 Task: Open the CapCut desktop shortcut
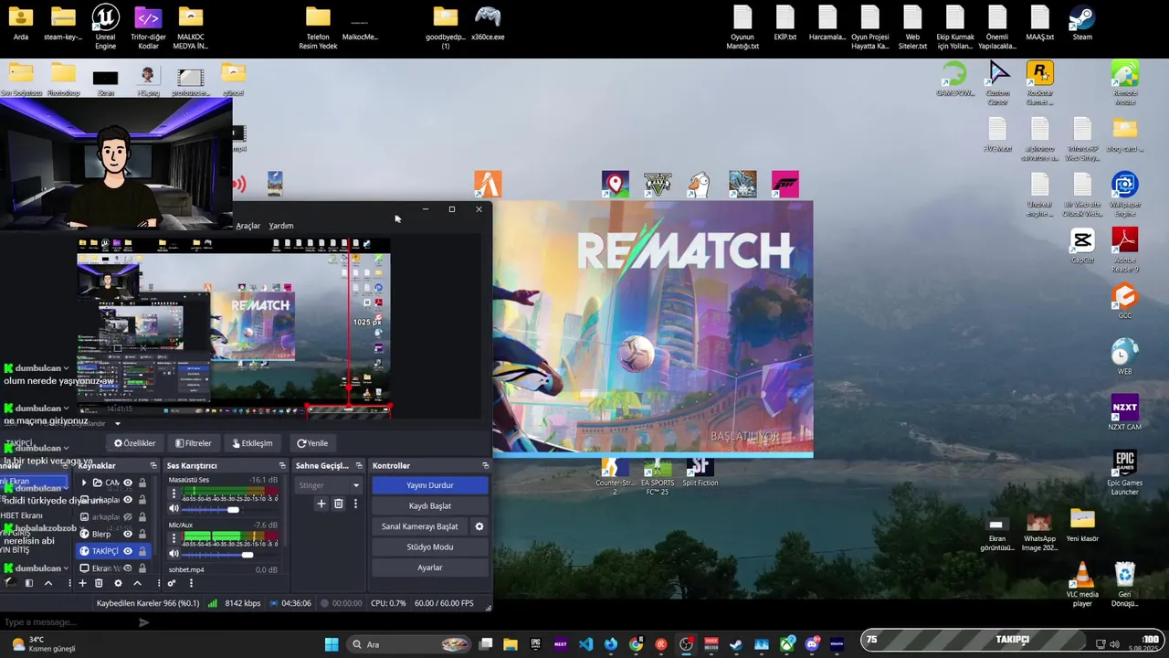[x=1082, y=246]
